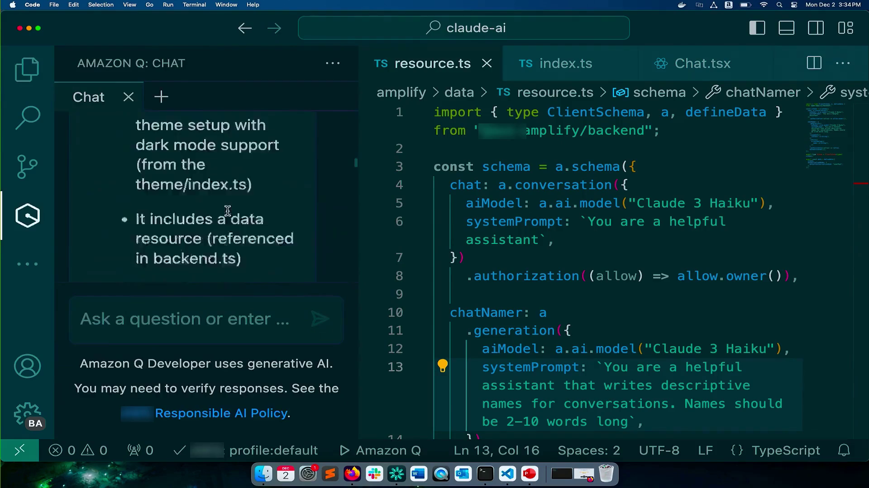Select the Amazon Q icon in activity bar

point(28,216)
